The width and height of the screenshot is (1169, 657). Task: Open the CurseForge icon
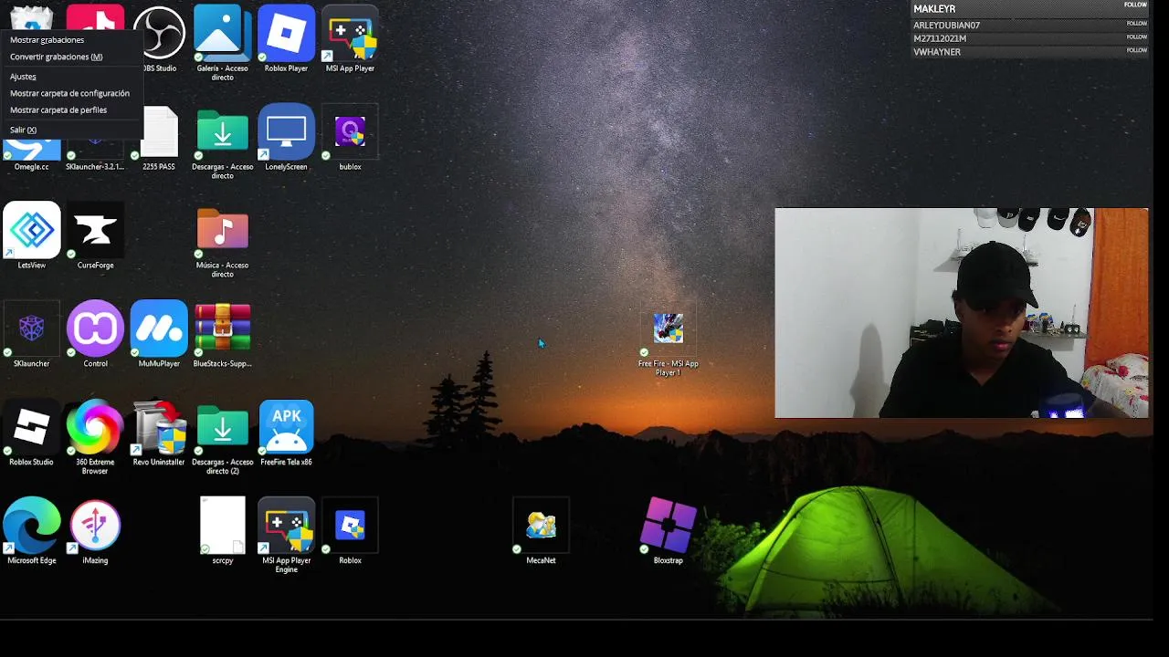pos(95,231)
